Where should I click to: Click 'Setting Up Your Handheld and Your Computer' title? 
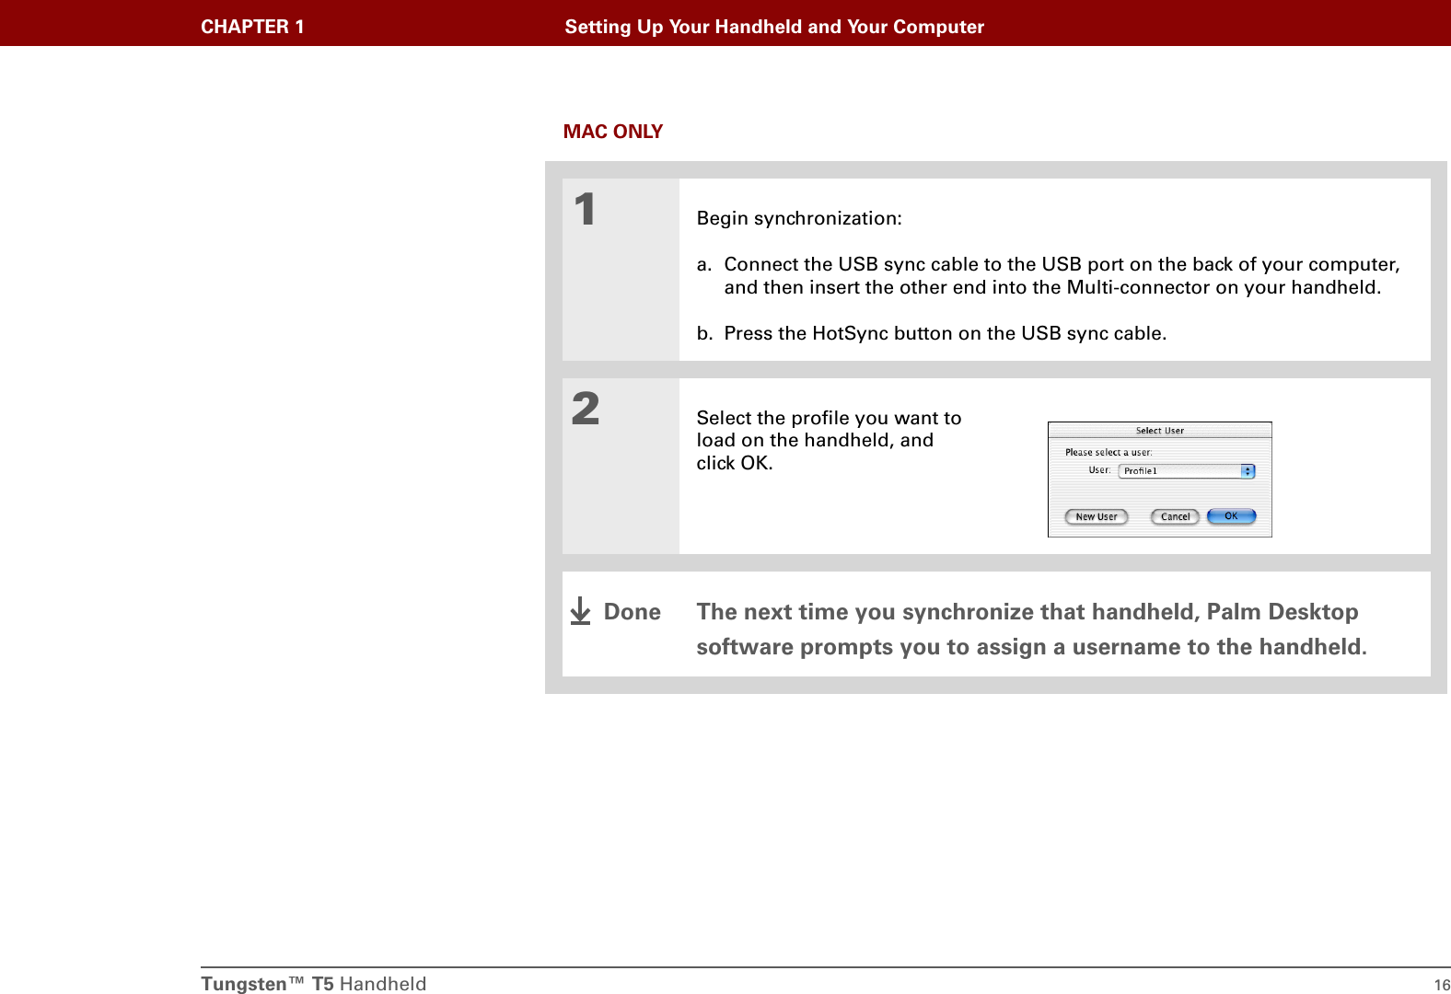[774, 27]
